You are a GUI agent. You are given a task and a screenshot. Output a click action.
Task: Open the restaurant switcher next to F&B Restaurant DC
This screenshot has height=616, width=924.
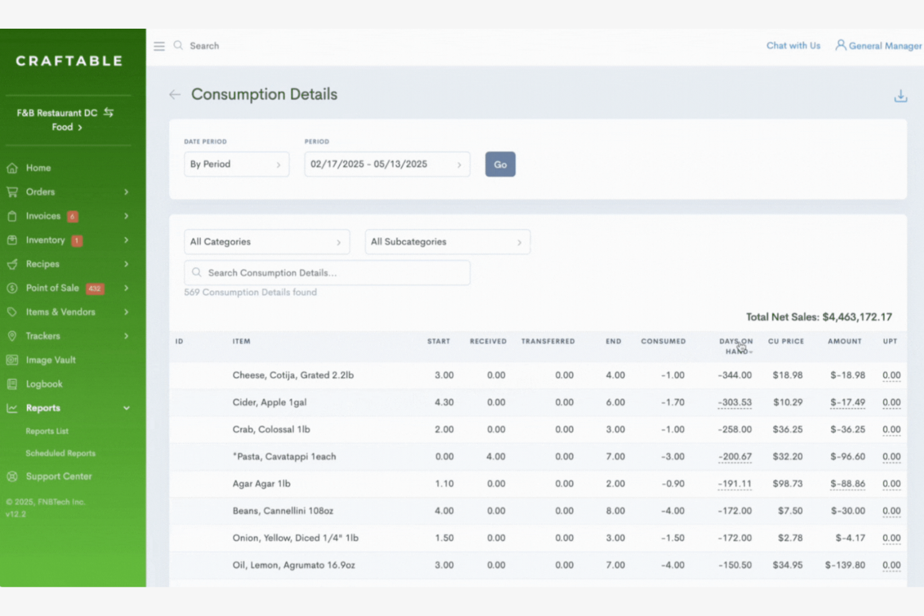108,112
